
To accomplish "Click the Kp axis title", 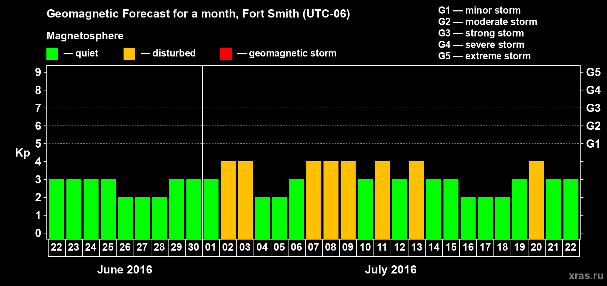I will click(22, 153).
